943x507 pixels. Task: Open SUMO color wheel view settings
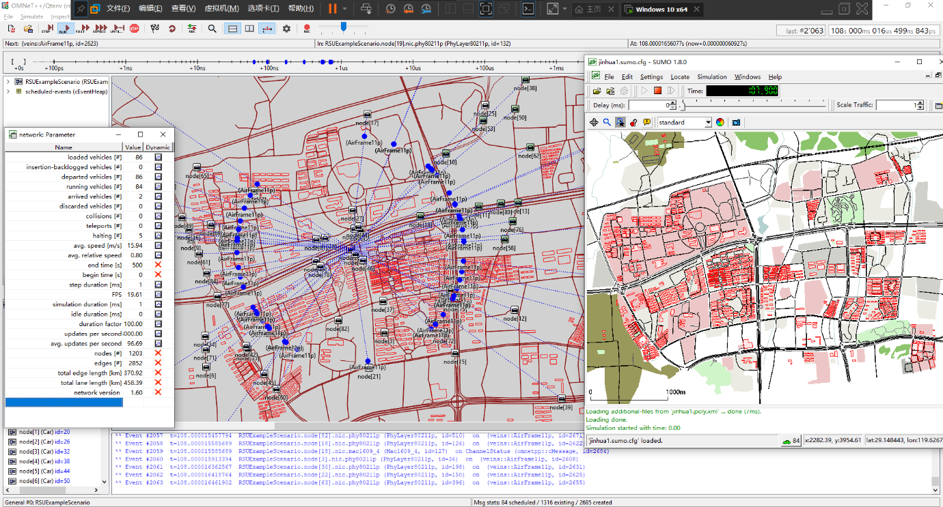(x=720, y=122)
